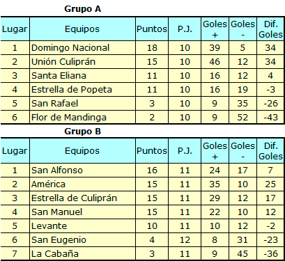Select the San Rafael team cell
Screen dimensions: 285x261
tap(82, 104)
